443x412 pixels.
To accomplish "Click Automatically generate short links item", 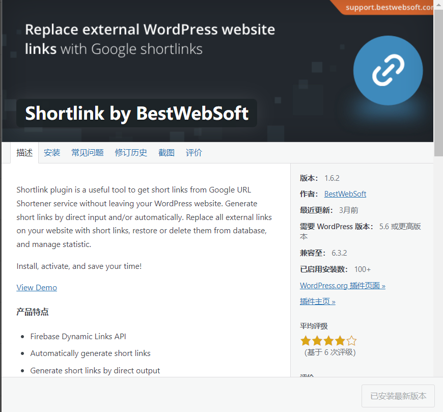I will (x=91, y=353).
